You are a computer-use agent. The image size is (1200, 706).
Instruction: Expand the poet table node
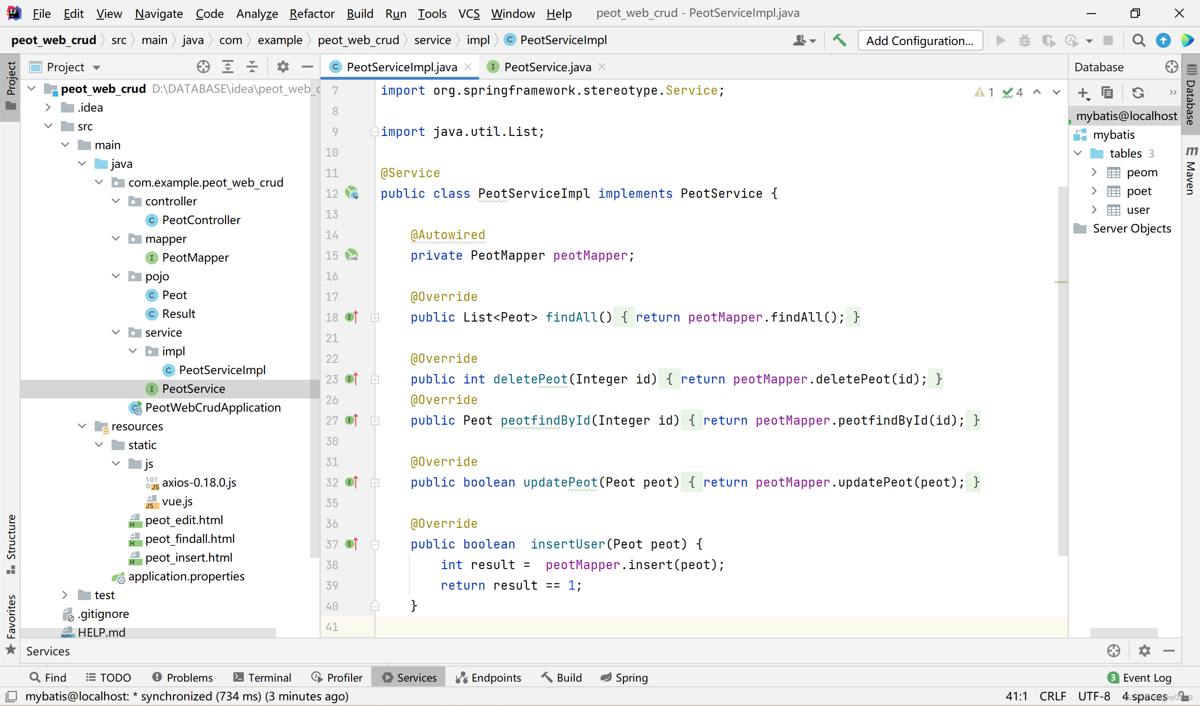click(1094, 191)
